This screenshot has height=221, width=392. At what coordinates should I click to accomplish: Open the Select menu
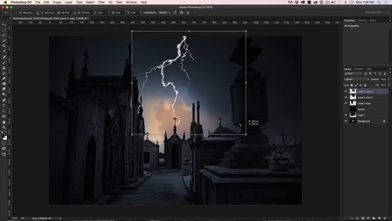(x=90, y=2)
